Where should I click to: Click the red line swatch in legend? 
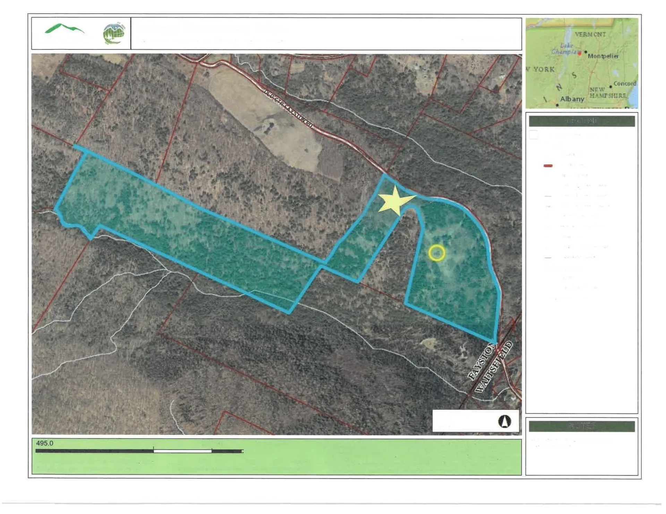[548, 166]
